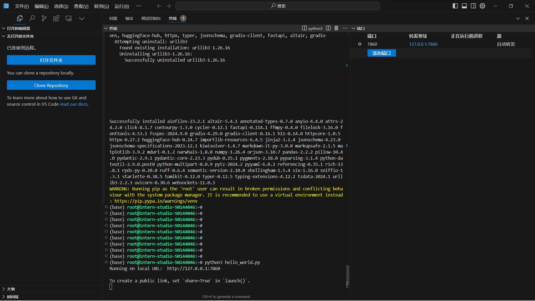Open the Search view icon
This screenshot has height=301, width=535.
click(32, 18)
